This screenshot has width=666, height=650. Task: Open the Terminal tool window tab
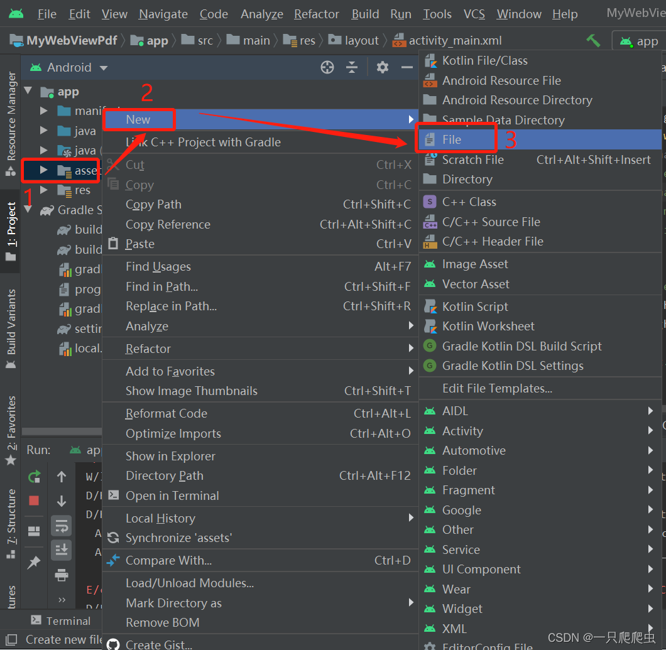click(x=61, y=620)
